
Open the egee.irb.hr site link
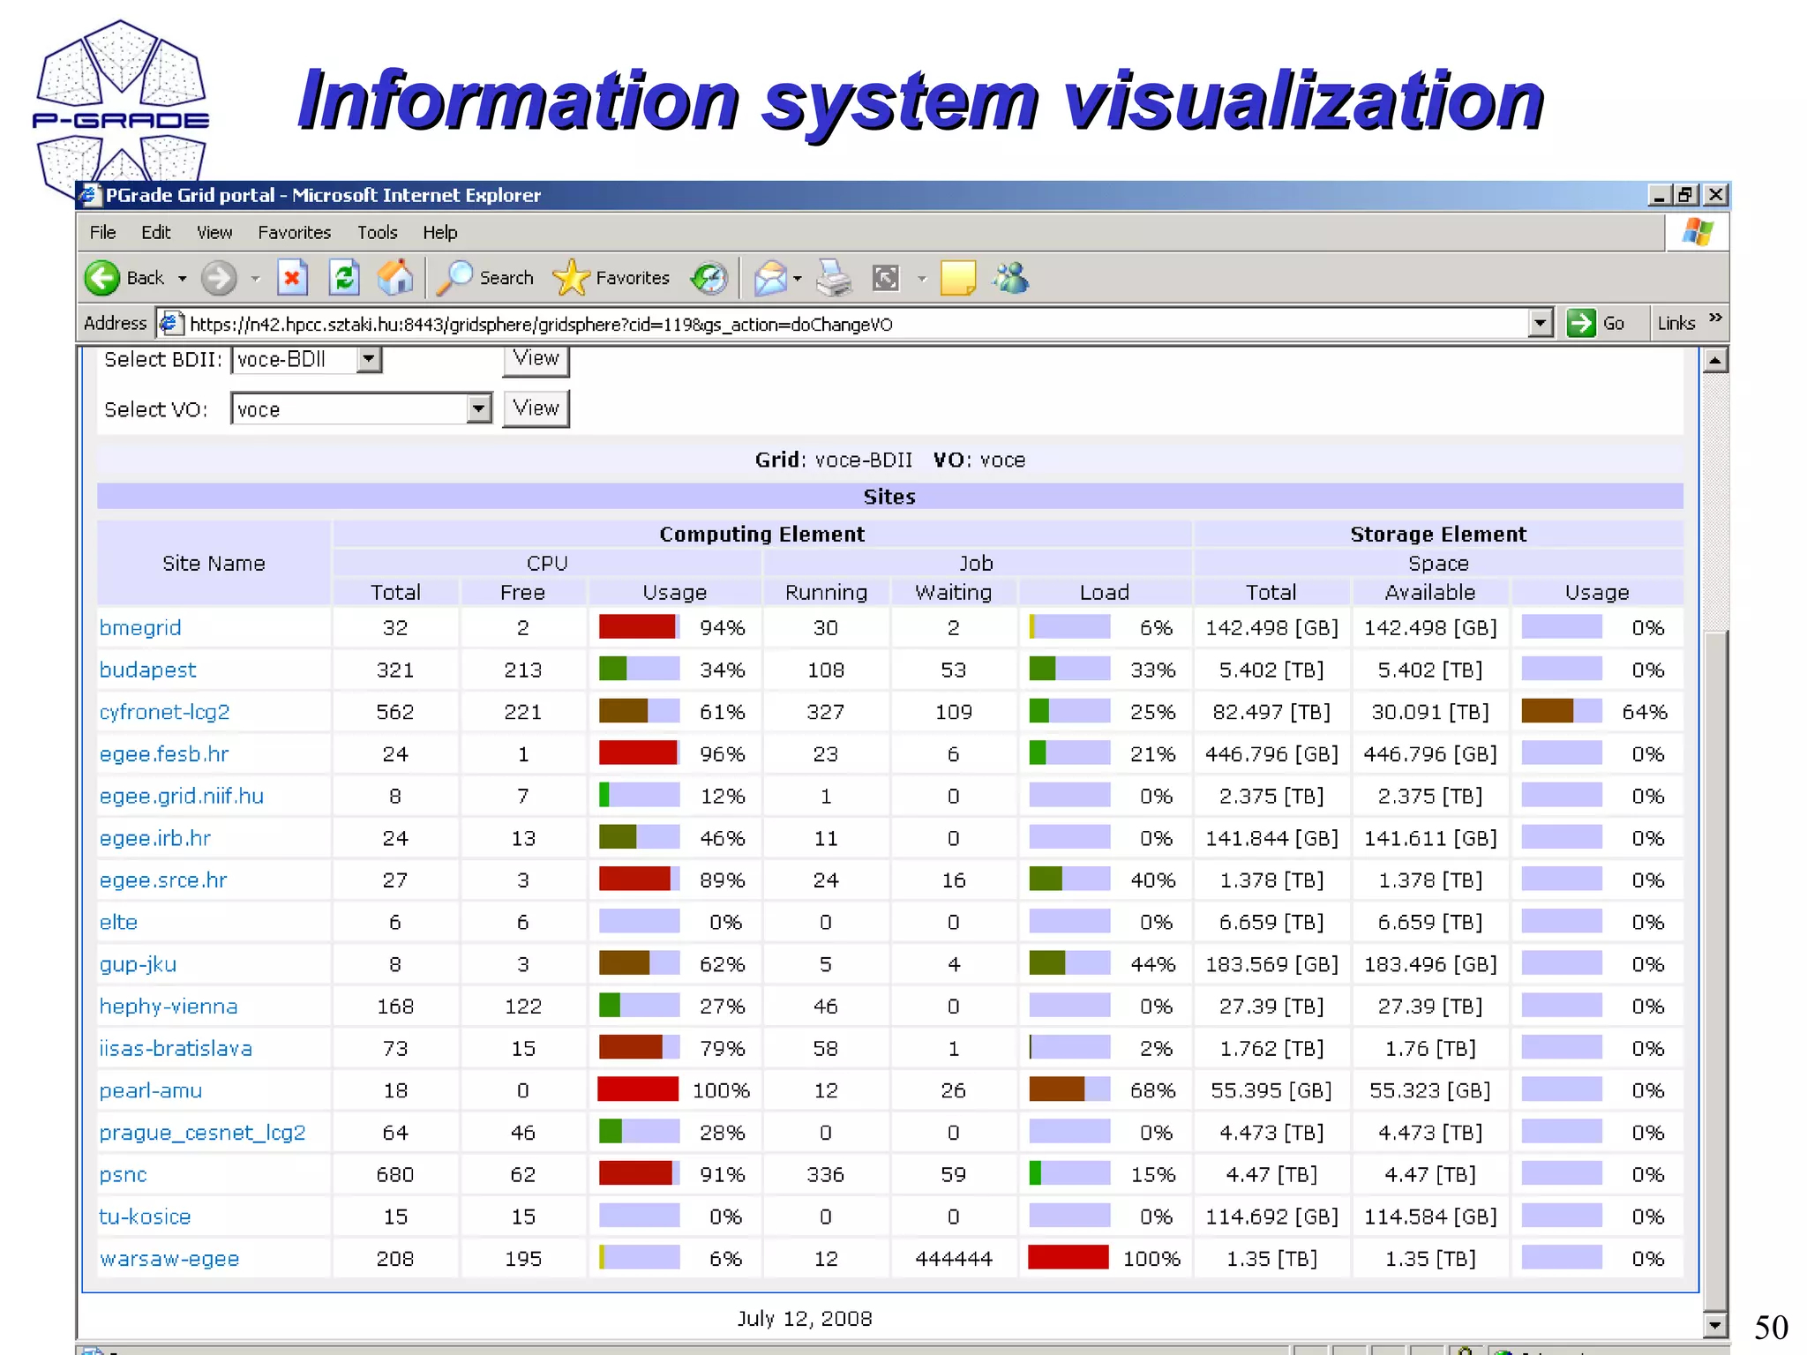154,838
